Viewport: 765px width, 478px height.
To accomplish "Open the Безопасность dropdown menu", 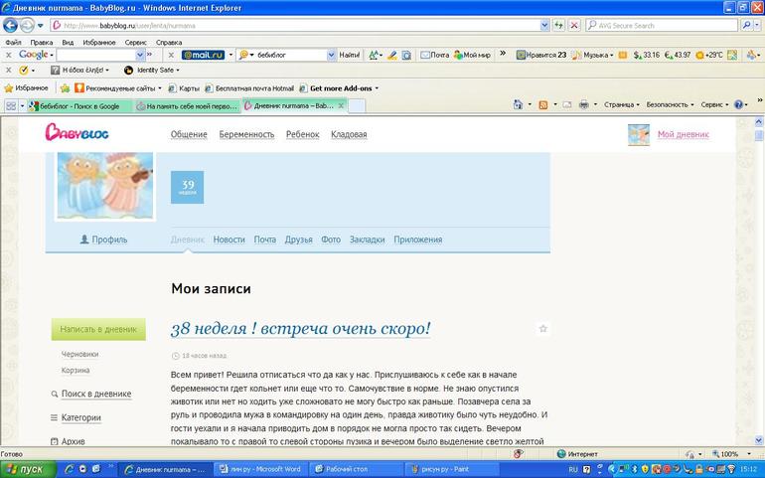I will (670, 104).
